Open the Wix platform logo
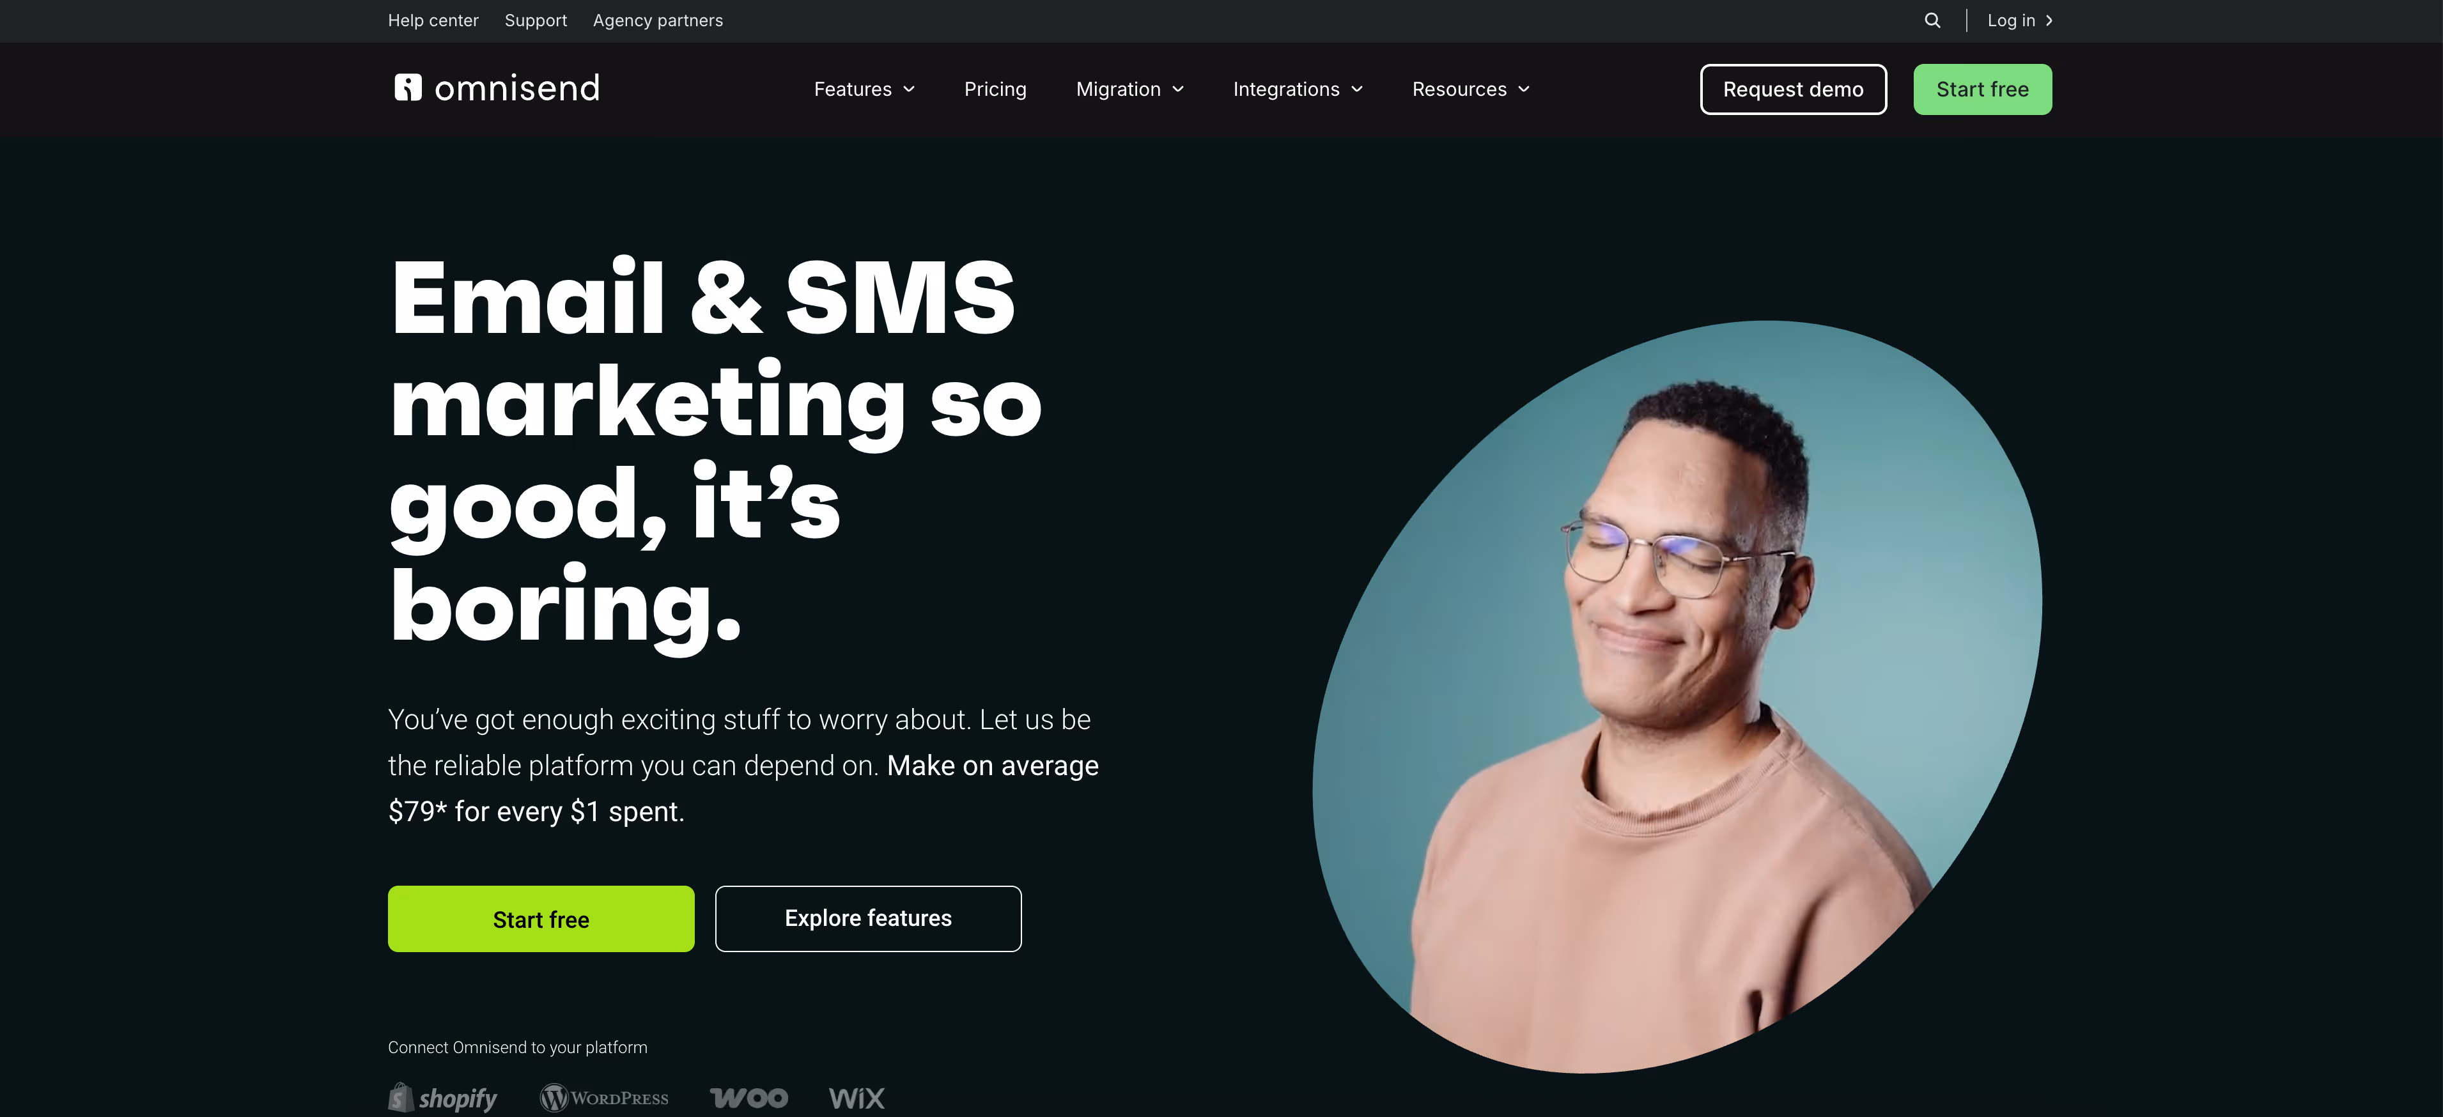 pos(857,1098)
